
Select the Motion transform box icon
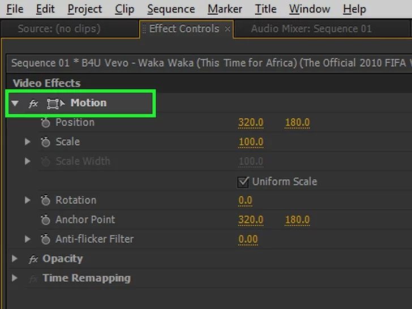tap(55, 104)
